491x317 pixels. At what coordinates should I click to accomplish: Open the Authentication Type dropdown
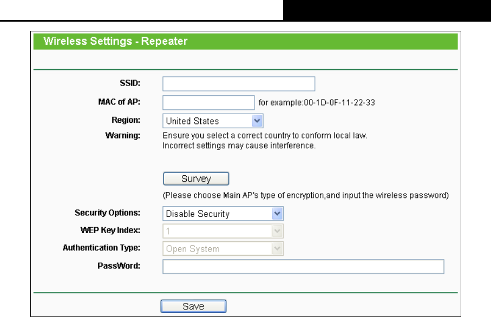tap(223, 249)
